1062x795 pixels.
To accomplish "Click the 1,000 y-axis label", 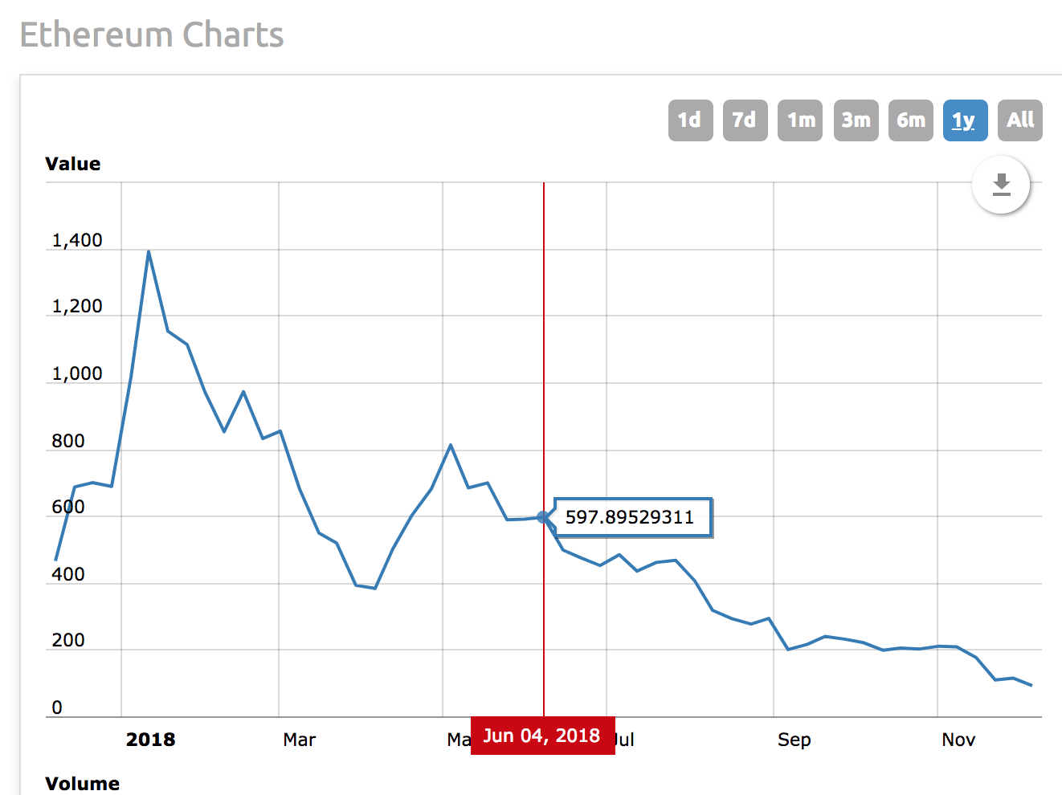I will (77, 374).
